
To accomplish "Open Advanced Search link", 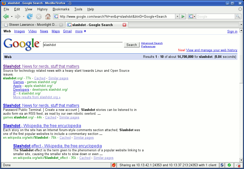I will pyautogui.click(x=152, y=43).
